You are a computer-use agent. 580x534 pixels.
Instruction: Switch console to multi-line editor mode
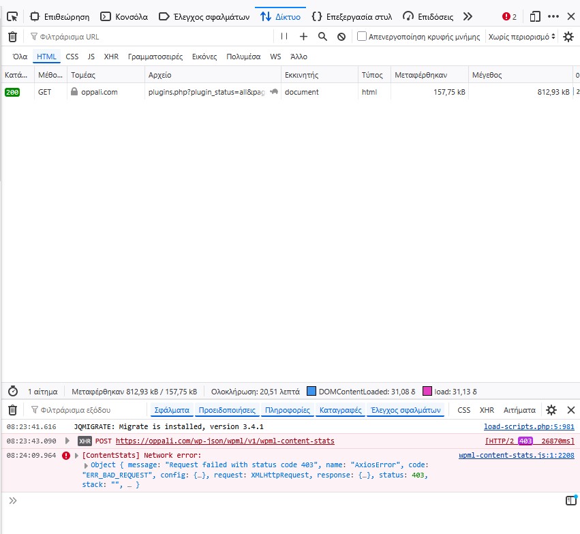tap(570, 501)
